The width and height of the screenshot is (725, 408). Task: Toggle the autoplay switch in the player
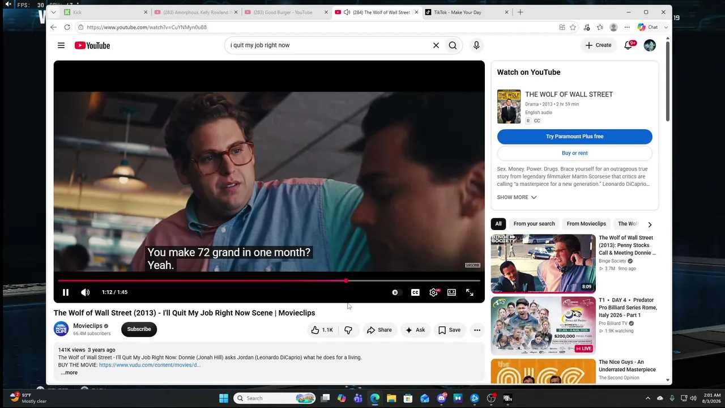[x=395, y=292]
